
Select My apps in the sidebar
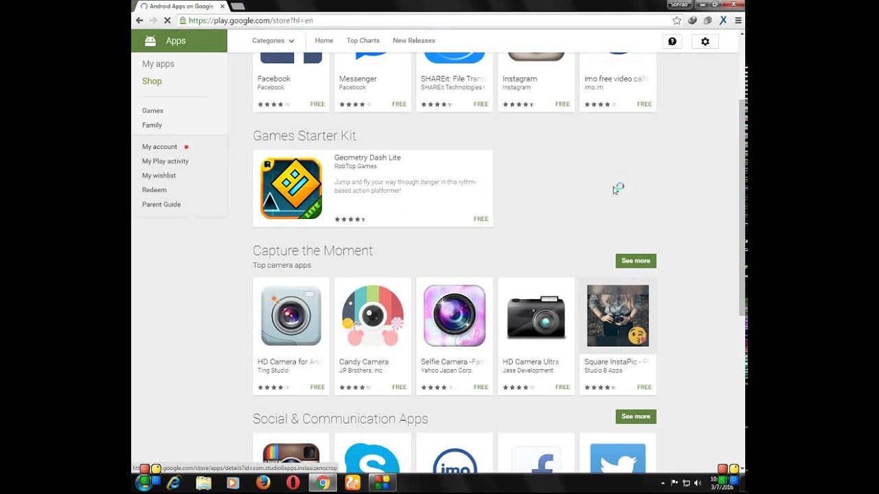[158, 64]
